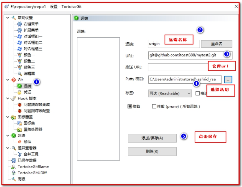
Task: Click the gear icon beside 已保存数据
Action: click(14, 161)
